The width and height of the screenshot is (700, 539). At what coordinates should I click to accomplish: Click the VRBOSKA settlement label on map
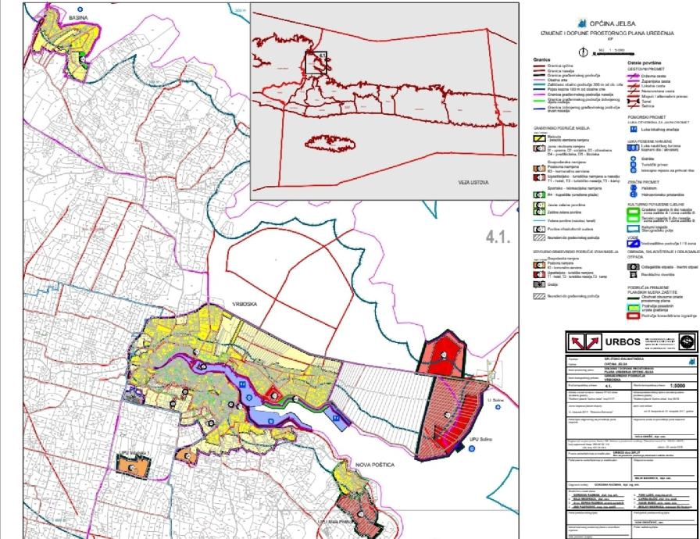pyautogui.click(x=245, y=305)
